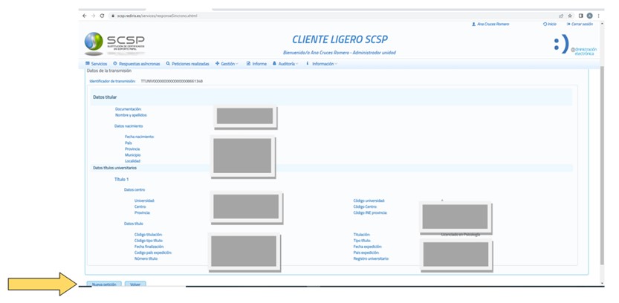This screenshot has width=619, height=303.
Task: Expand the Gestión dropdown menu
Action: (226, 64)
